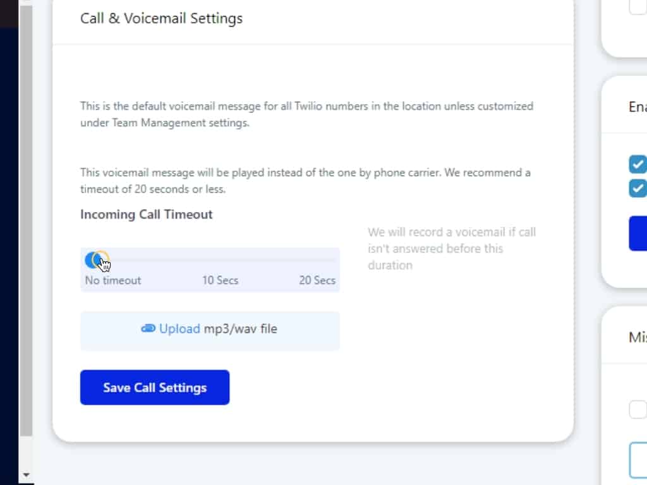Image resolution: width=647 pixels, height=485 pixels.
Task: Set timeout slider to 10 Secs mark
Action: click(220, 260)
